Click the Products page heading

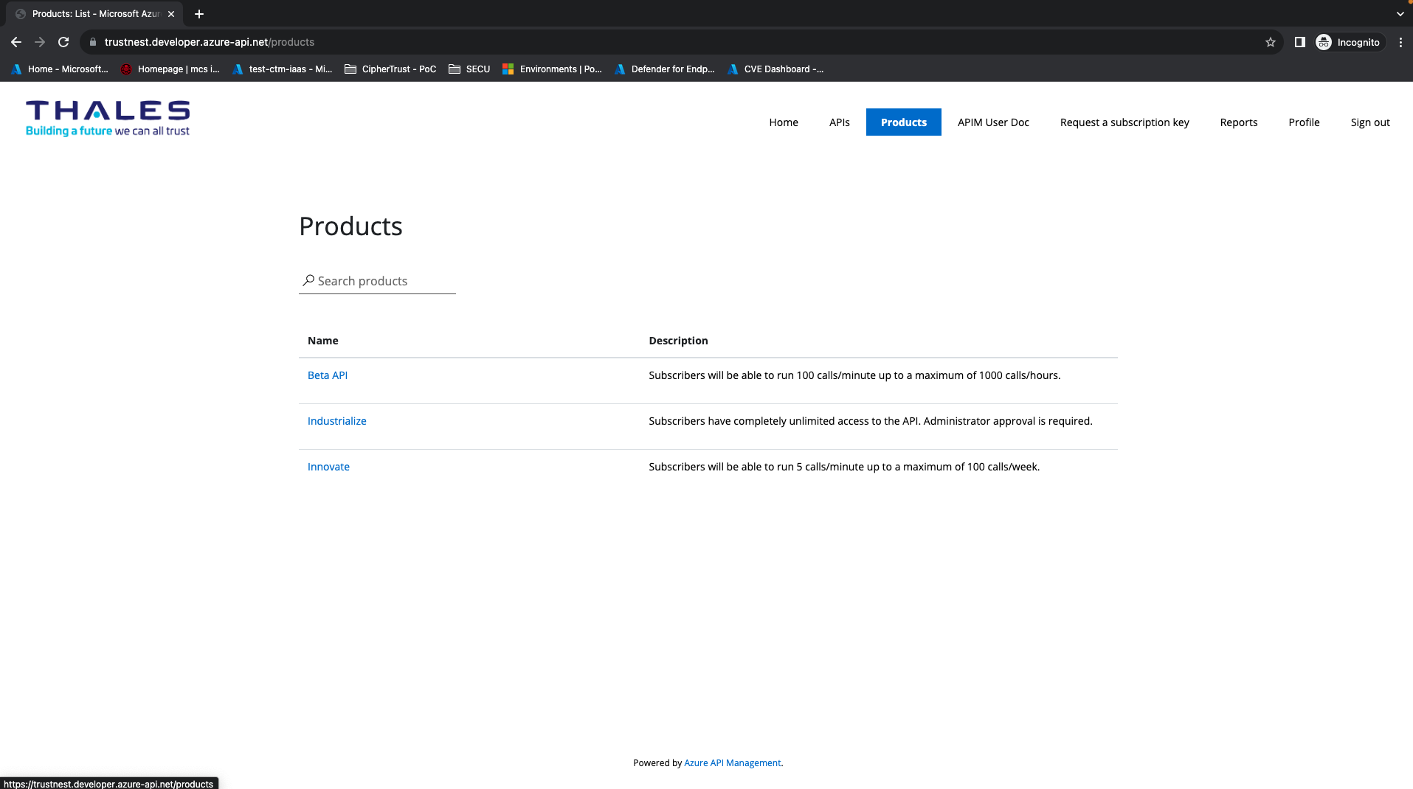(350, 226)
